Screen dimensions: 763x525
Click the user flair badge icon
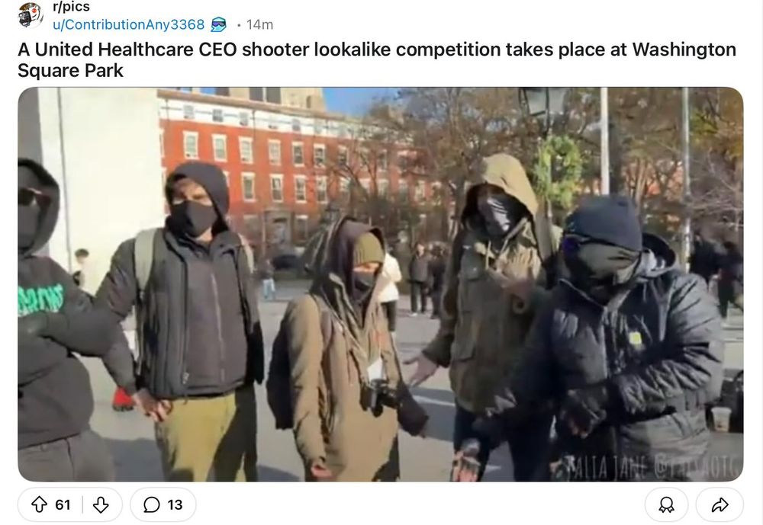click(x=218, y=24)
